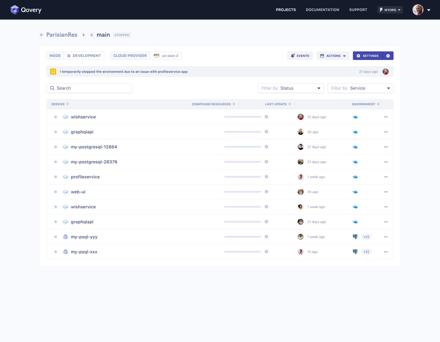The image size is (440, 342).
Task: Open EVENTS with the bell icon
Action: click(300, 56)
